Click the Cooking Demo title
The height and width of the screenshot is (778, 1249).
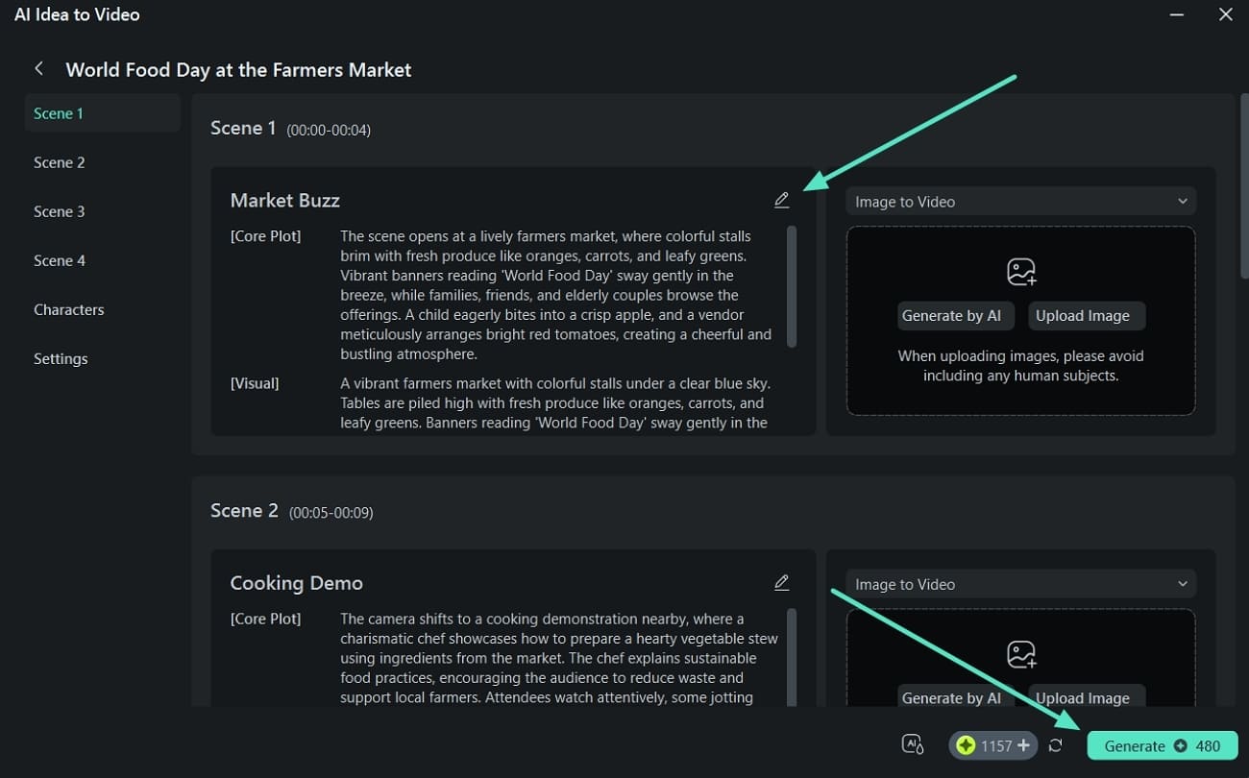coord(297,583)
